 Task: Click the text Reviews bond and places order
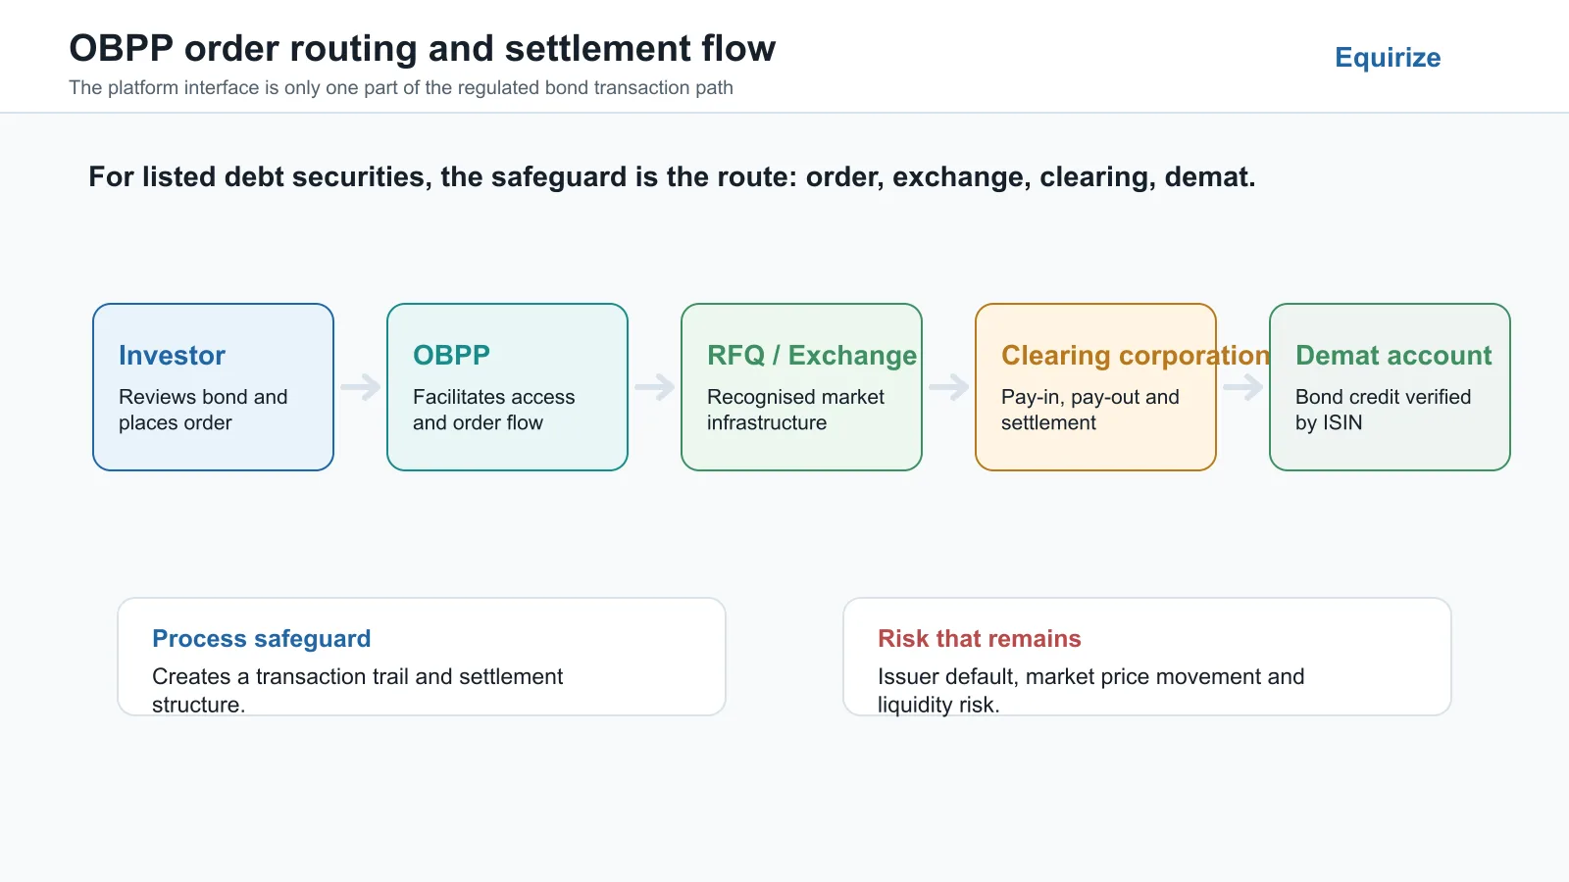click(x=203, y=410)
